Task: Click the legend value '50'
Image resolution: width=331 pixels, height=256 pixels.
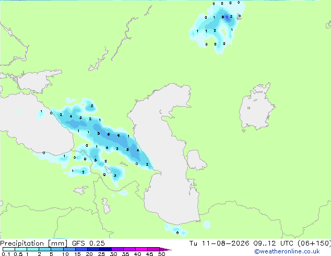Action: 161,254
